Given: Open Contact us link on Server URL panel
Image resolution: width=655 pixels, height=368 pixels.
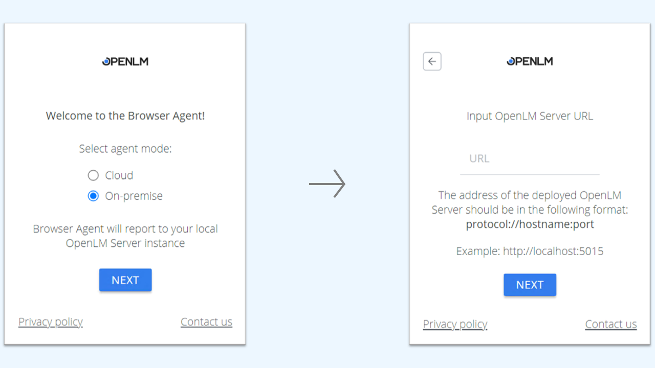Looking at the screenshot, I should coord(611,324).
